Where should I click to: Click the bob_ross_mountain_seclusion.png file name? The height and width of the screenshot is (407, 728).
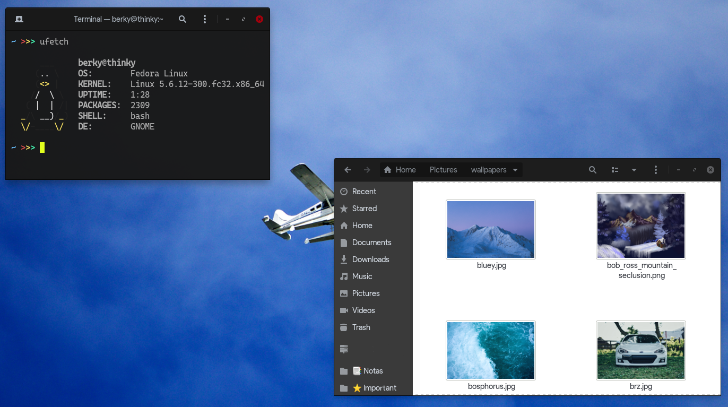tap(642, 271)
